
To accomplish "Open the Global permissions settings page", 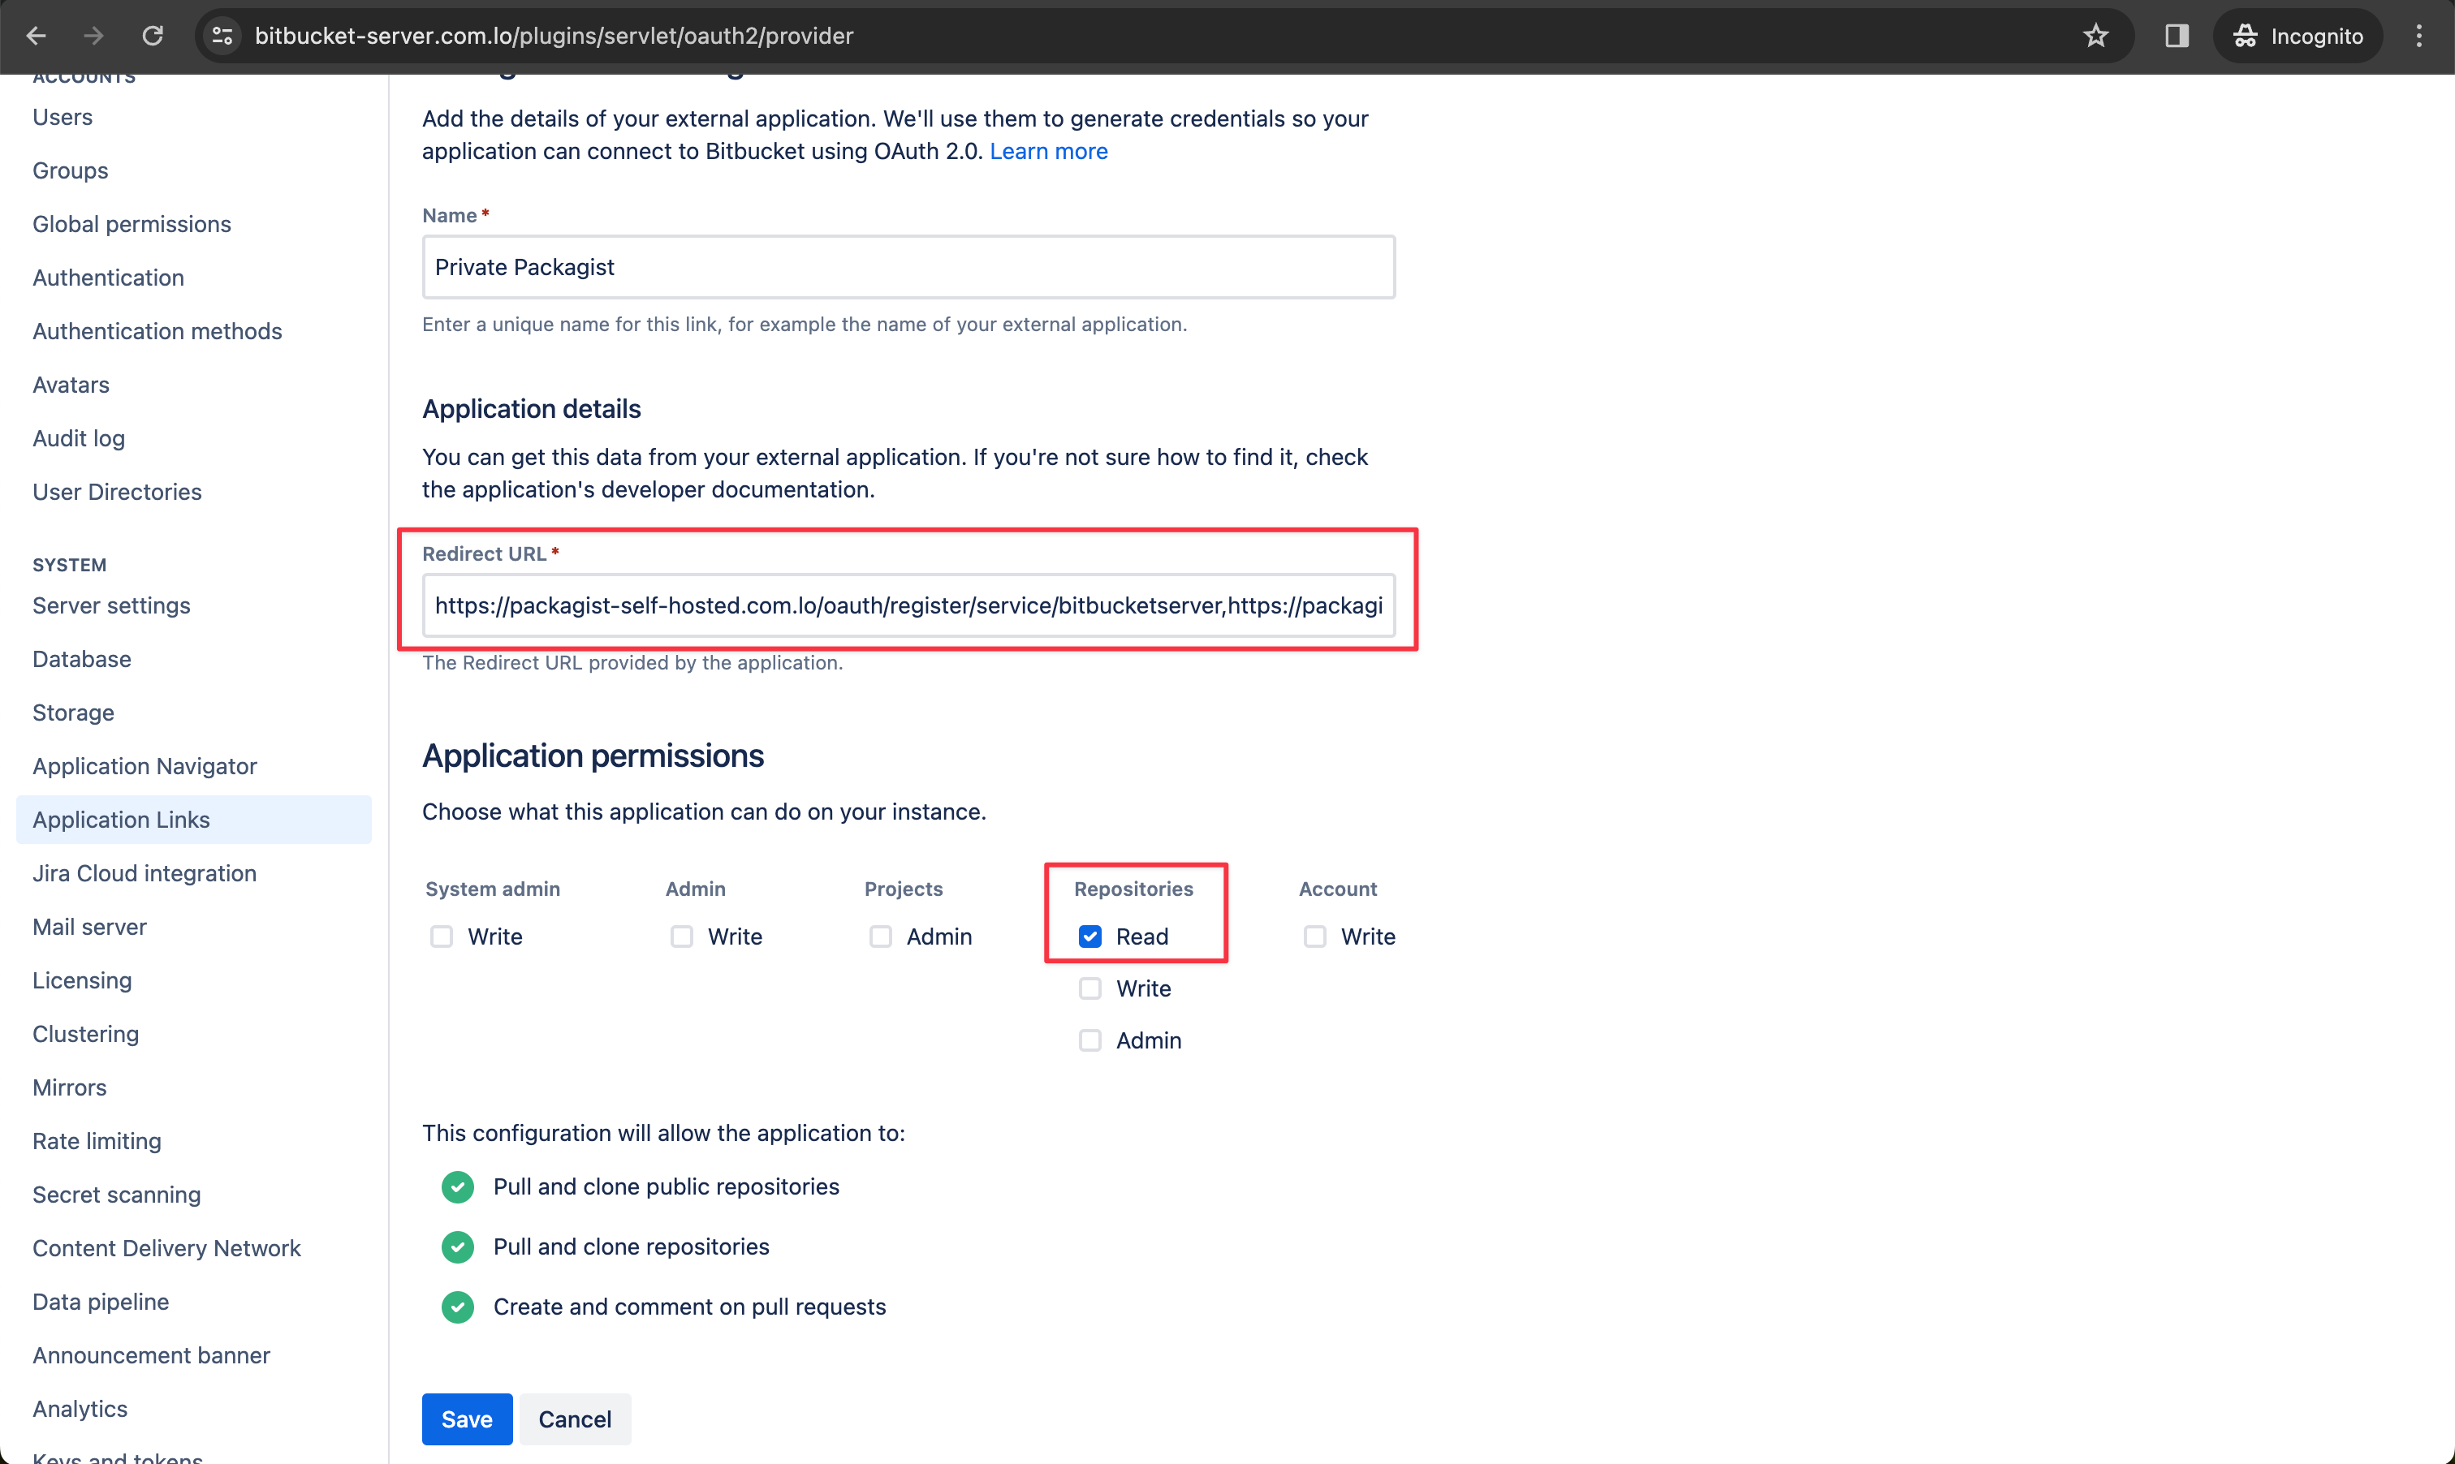I will coord(131,223).
